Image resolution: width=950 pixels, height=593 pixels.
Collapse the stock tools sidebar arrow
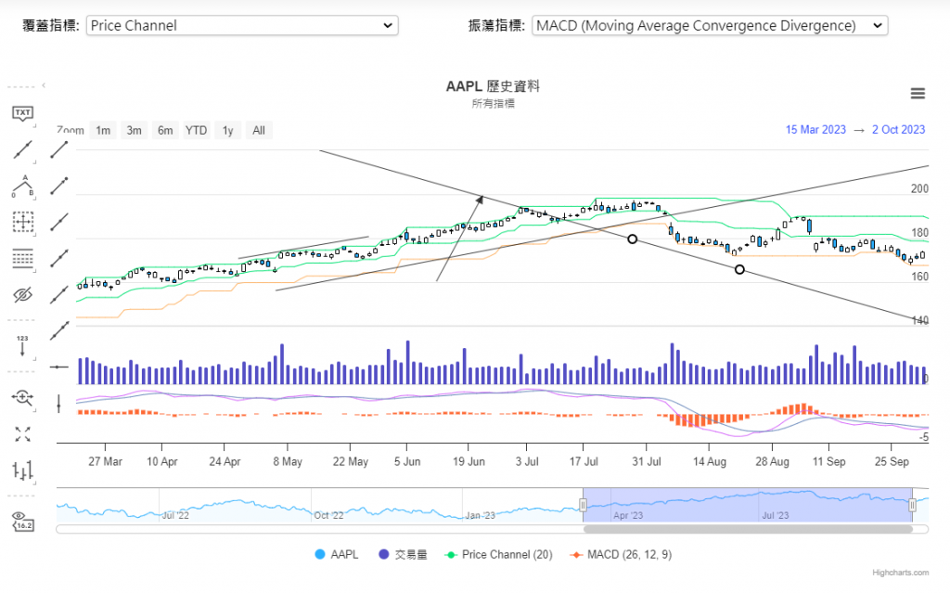[44, 85]
